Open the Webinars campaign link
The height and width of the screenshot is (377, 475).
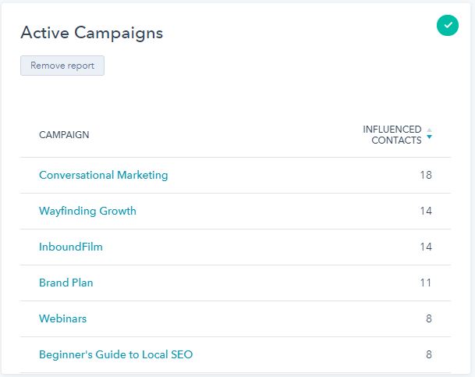(x=62, y=318)
